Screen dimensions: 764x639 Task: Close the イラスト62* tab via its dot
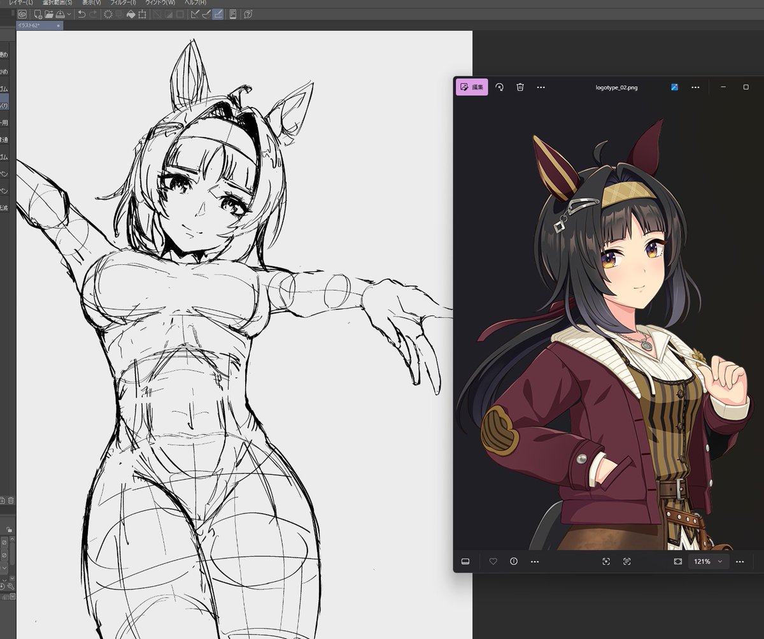[59, 25]
